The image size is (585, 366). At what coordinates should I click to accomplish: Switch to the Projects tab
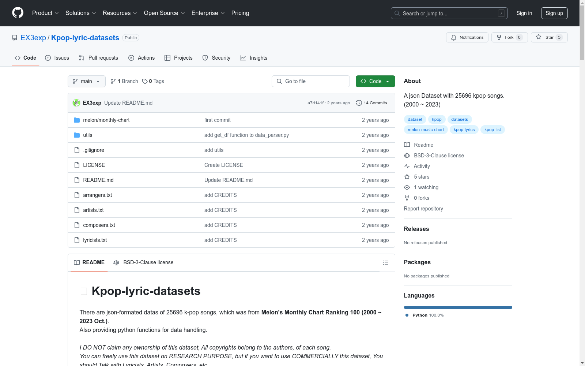pos(178,58)
